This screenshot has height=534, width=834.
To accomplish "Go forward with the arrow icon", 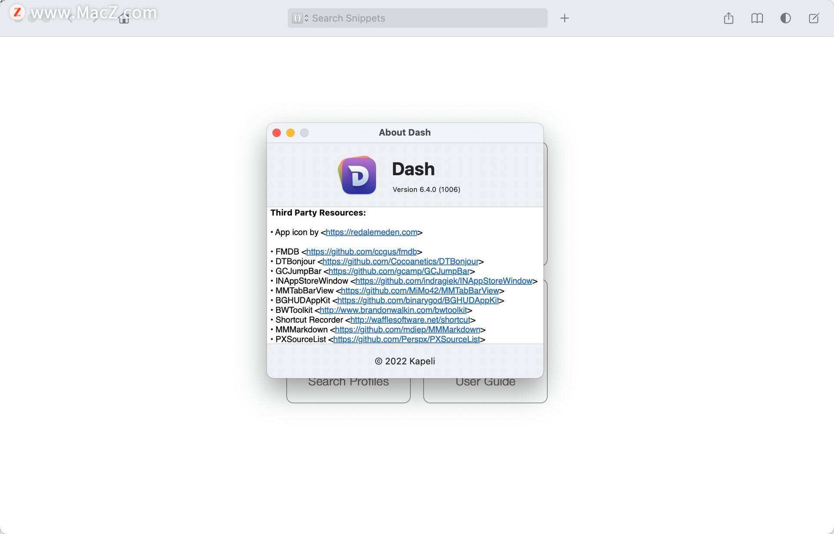I will tap(95, 18).
